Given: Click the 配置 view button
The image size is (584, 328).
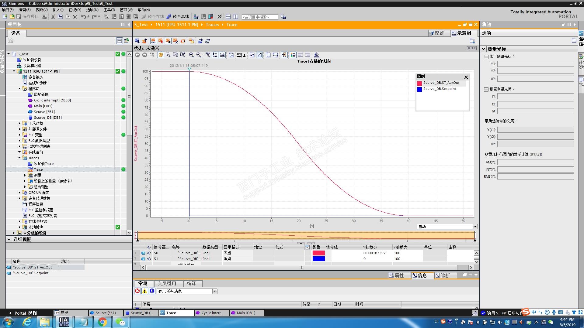Looking at the screenshot, I should pyautogui.click(x=436, y=33).
